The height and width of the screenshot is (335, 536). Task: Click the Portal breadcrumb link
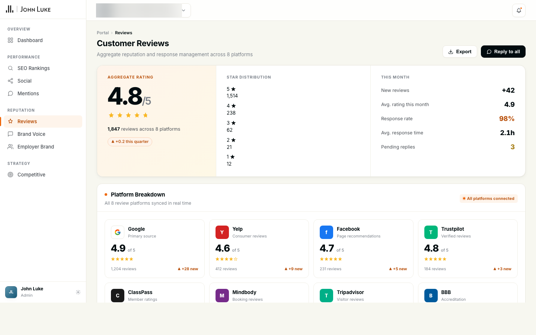point(103,33)
